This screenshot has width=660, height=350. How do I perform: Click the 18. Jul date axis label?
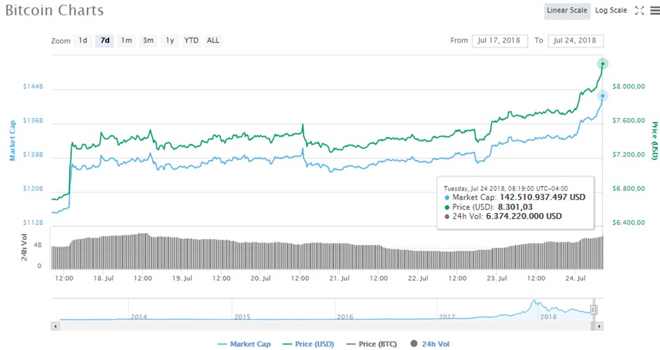(103, 278)
